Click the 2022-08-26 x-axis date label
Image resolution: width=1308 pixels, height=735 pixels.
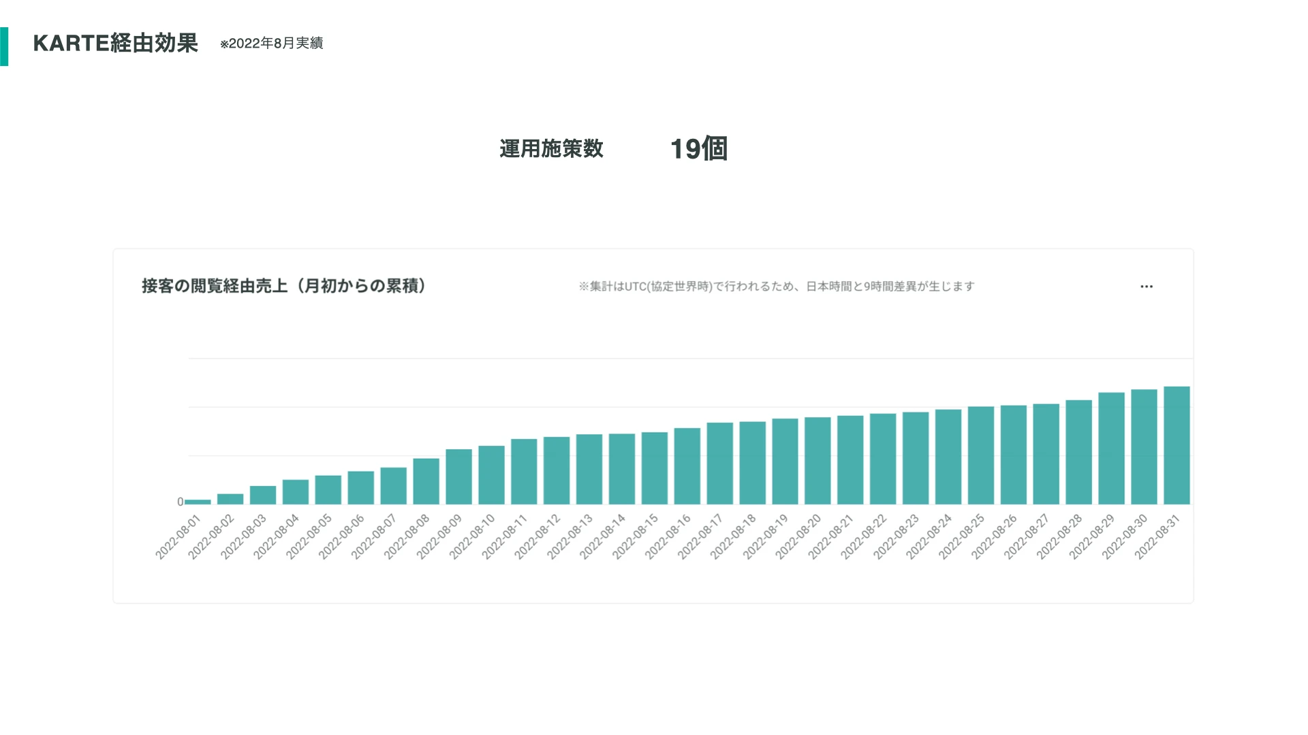(994, 538)
